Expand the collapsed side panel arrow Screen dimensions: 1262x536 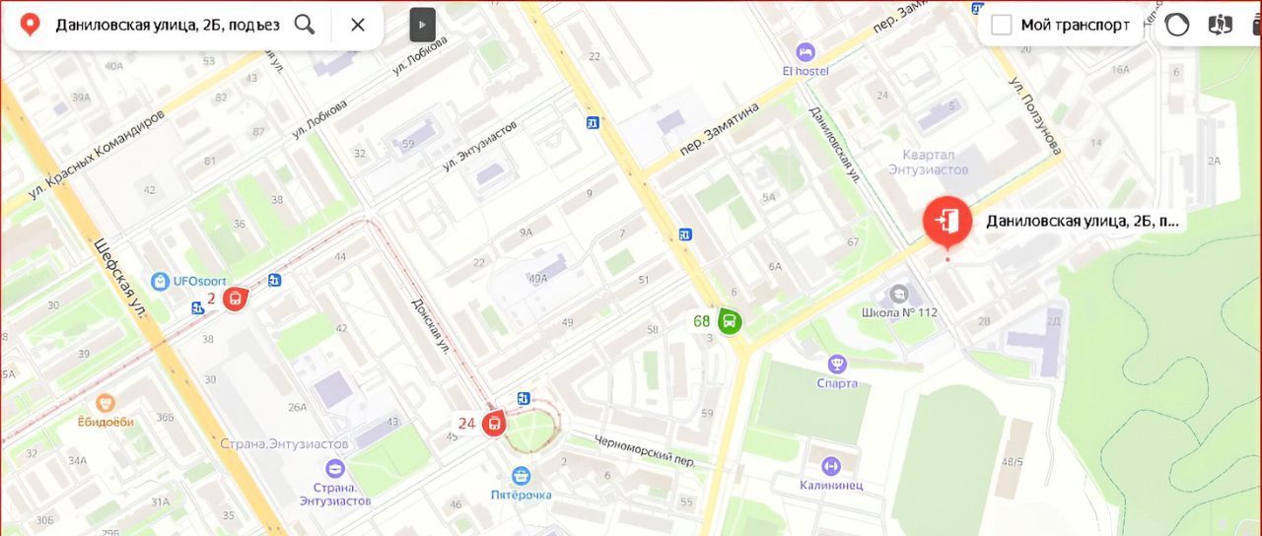pyautogui.click(x=423, y=25)
